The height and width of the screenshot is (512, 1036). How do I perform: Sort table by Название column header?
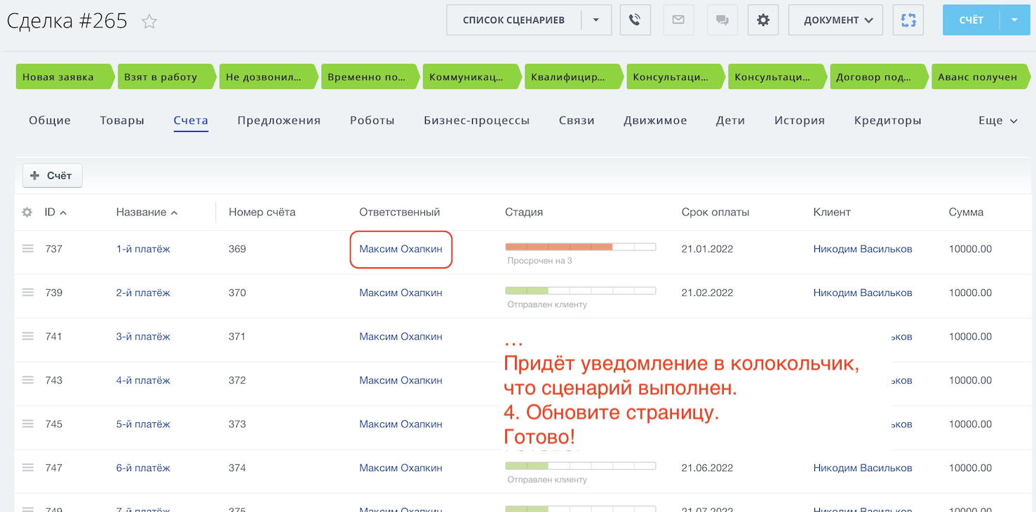click(142, 213)
